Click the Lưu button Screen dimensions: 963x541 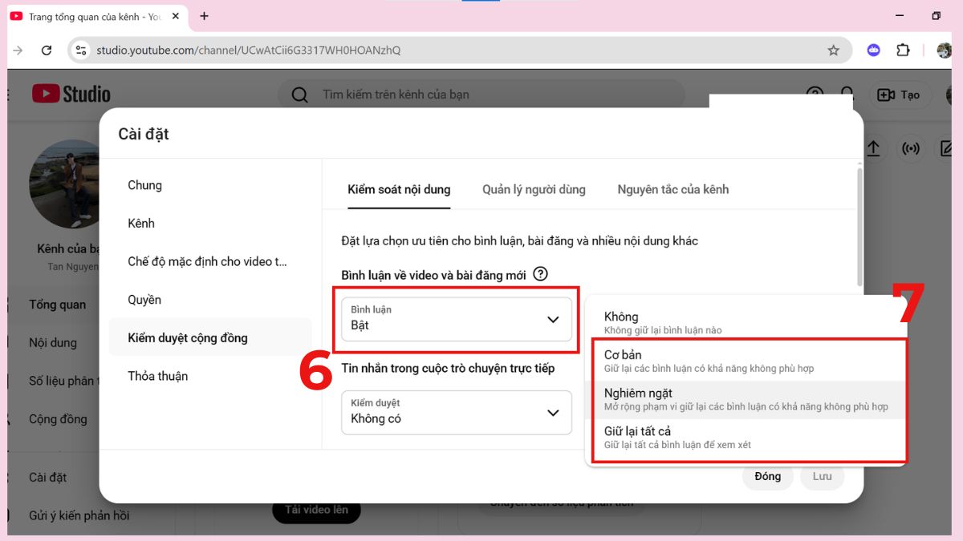822,476
